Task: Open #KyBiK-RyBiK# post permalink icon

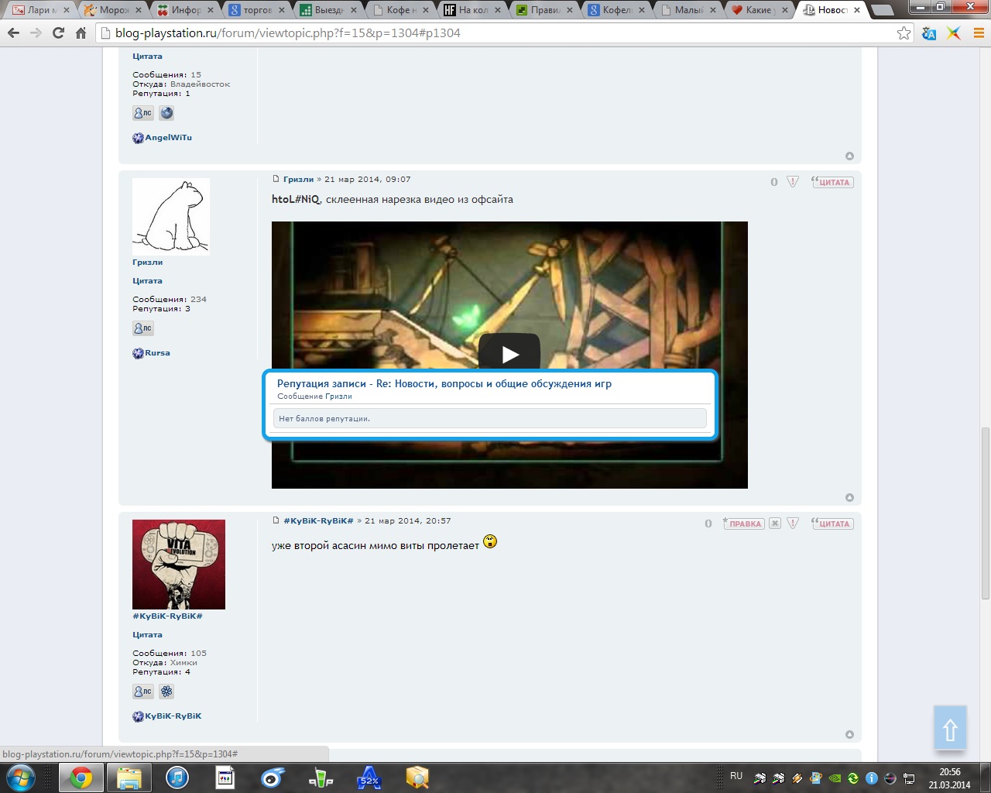Action: [x=276, y=520]
